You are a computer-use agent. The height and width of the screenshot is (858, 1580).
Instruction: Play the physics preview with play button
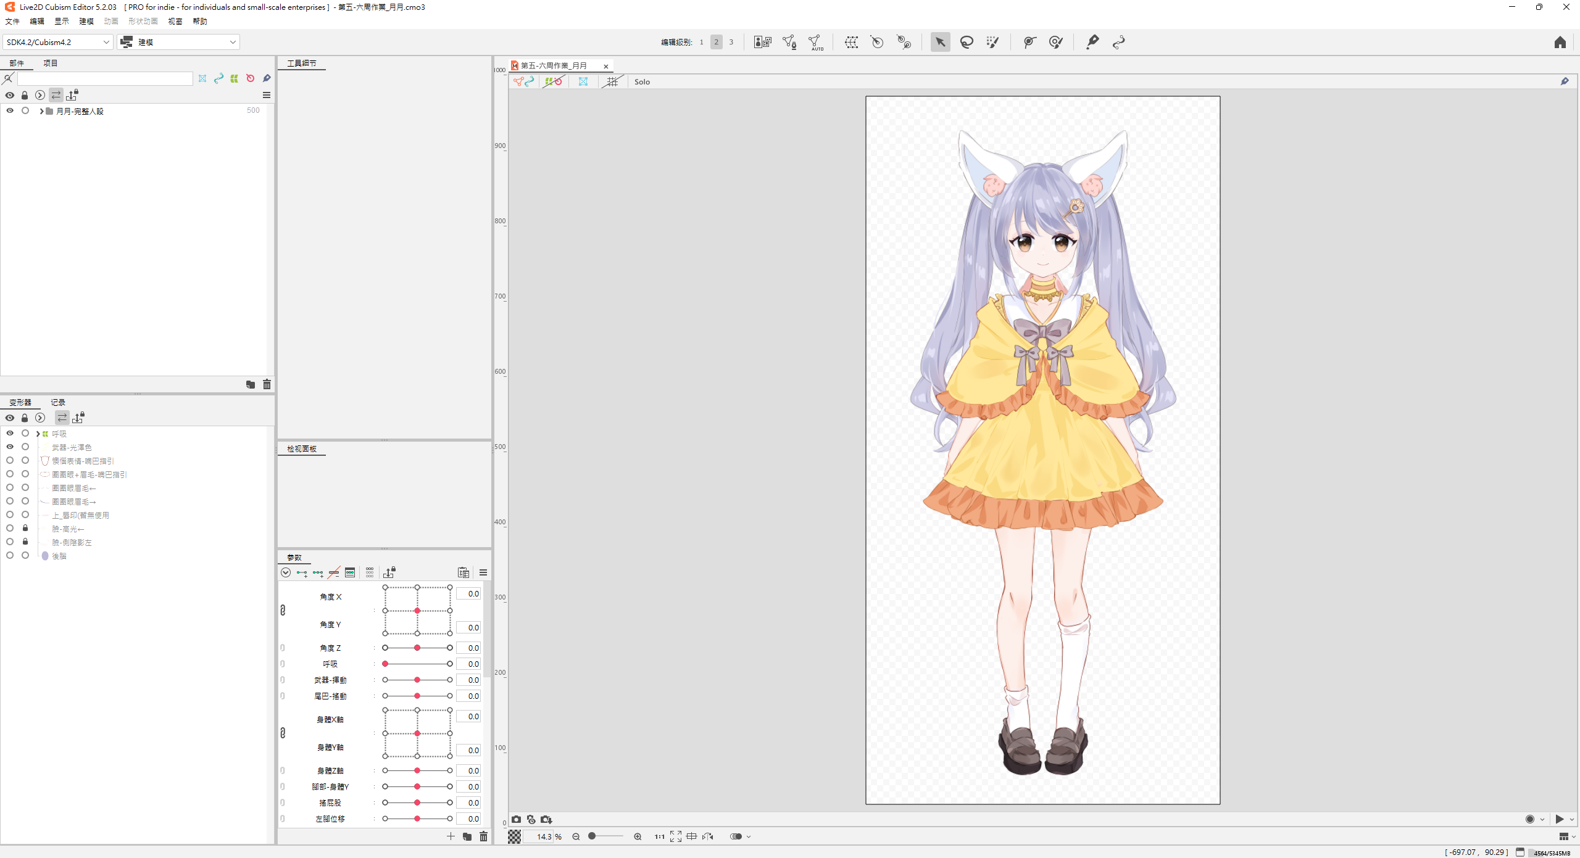tap(1560, 819)
